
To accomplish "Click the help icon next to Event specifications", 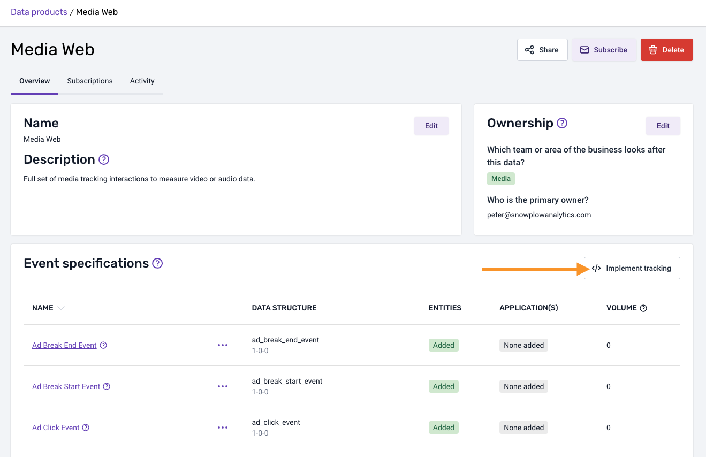I will [157, 263].
